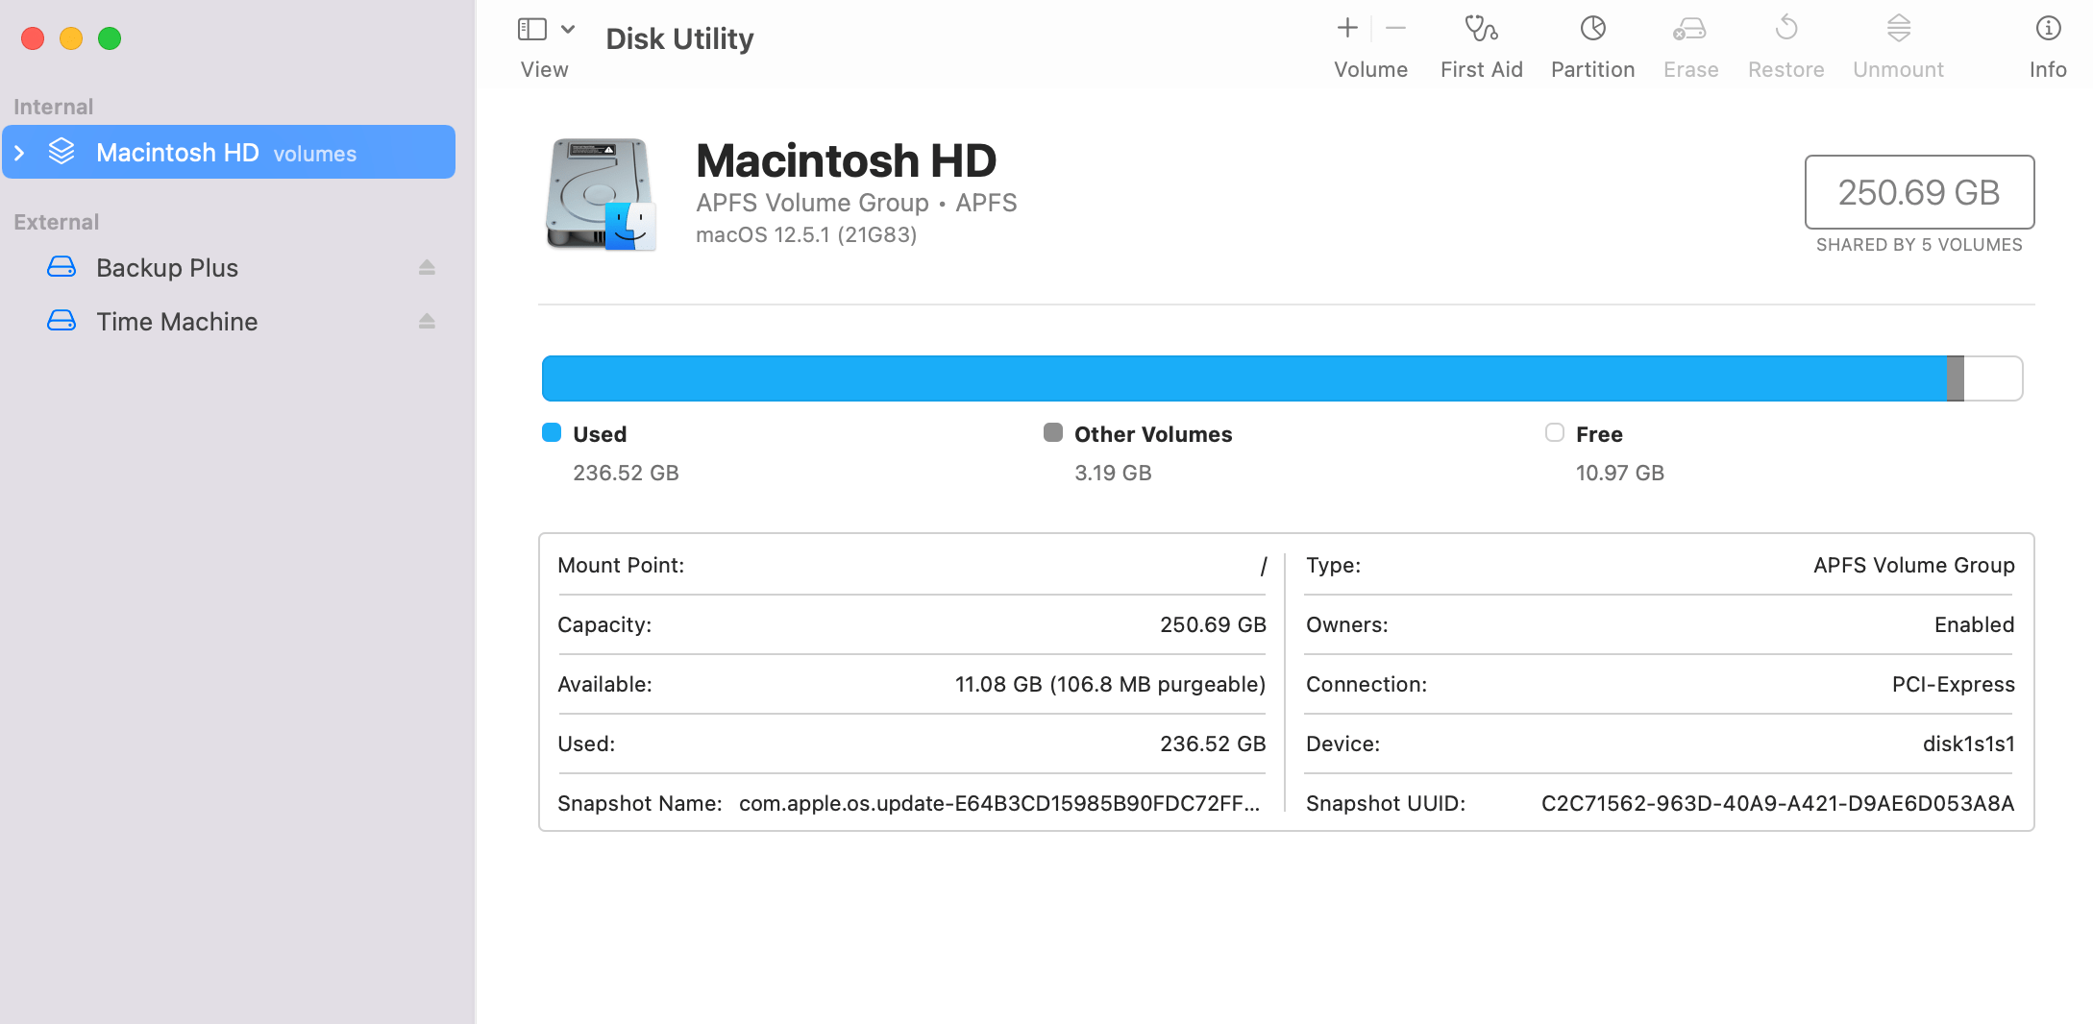
Task: Click the Restore toolbar label
Action: (1785, 69)
